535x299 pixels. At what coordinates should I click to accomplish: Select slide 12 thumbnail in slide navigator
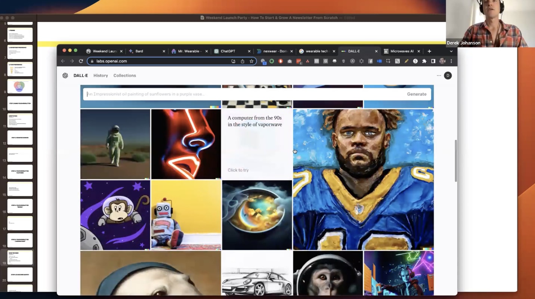(x=20, y=138)
